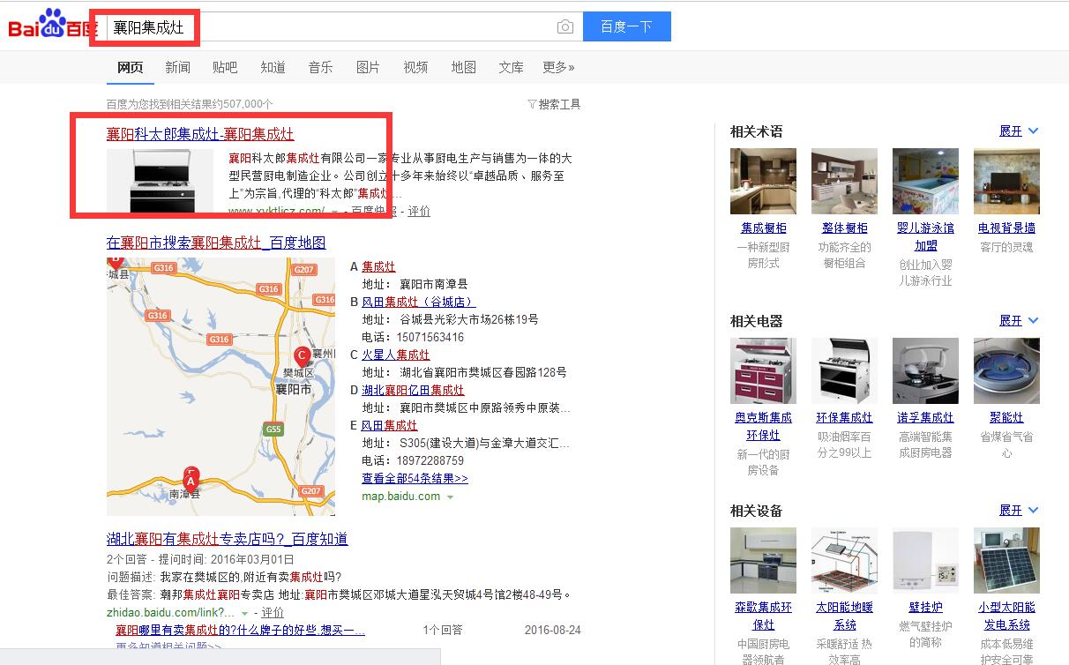Viewport: 1069px width, 665px height.
Task: Expand the 相关设备 section with 展开
Action: pyautogui.click(x=1019, y=510)
